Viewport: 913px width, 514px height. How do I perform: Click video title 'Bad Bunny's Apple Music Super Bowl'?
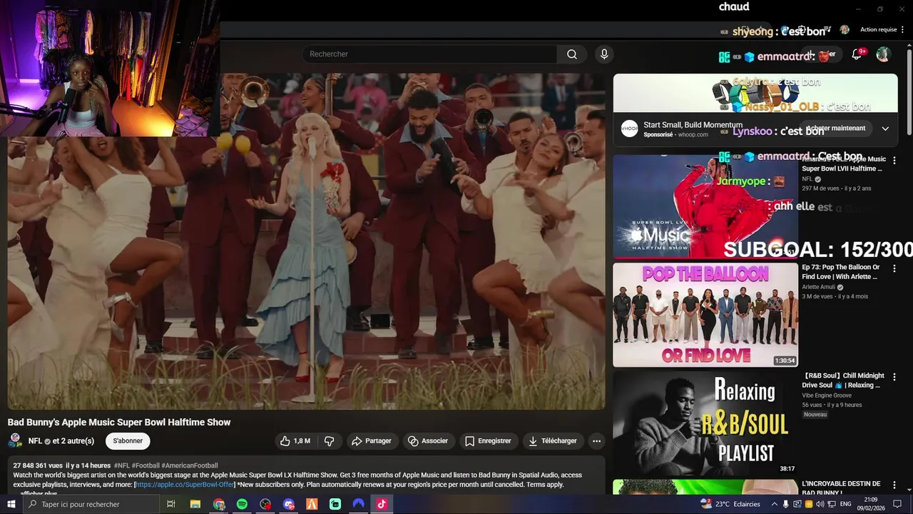pyautogui.click(x=119, y=423)
